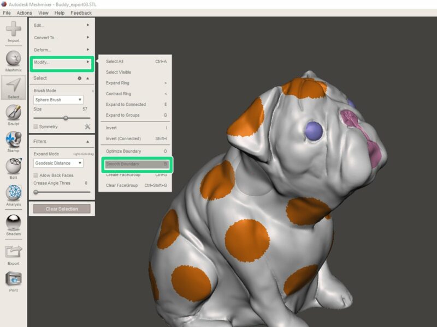This screenshot has width=437, height=327.
Task: Click the Clear Selection button
Action: coord(61,209)
